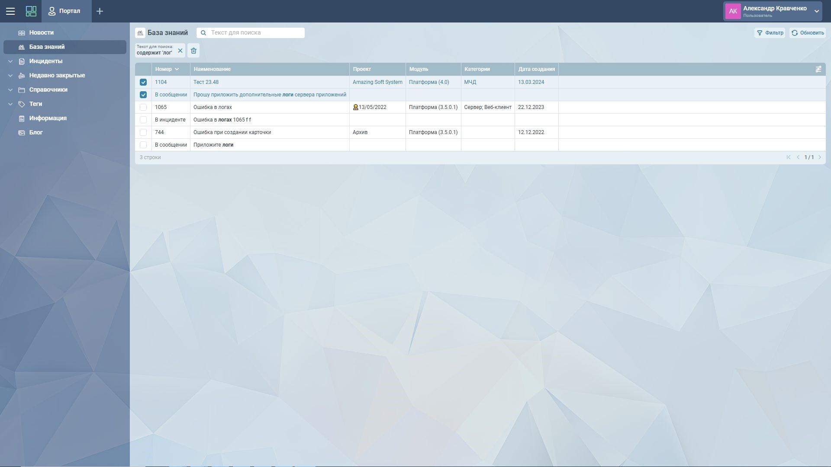Click the dashboard grid icon

[31, 11]
